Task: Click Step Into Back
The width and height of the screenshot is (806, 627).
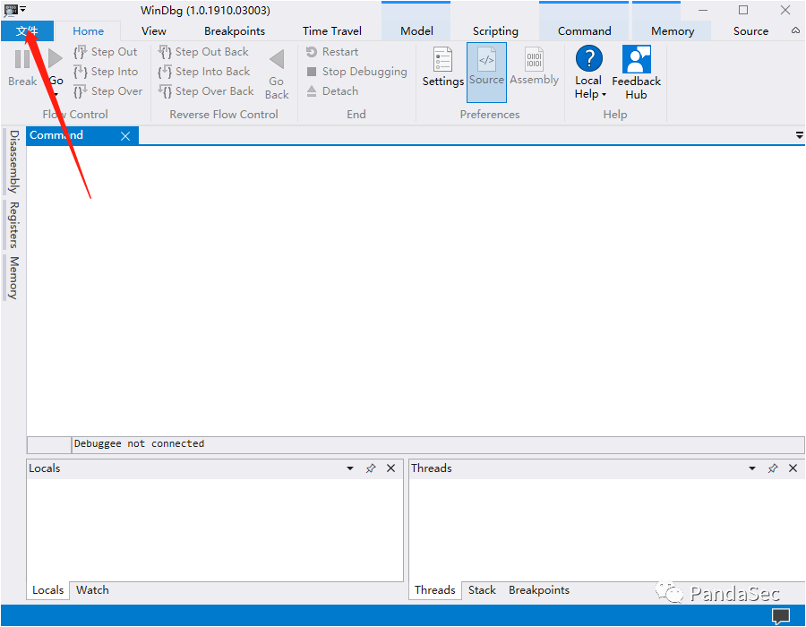Action: coord(204,72)
